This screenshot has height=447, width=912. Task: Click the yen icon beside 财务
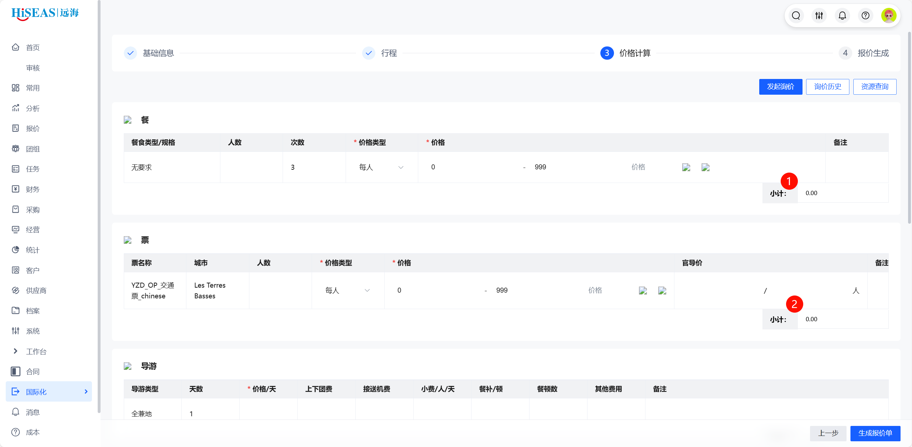(x=15, y=189)
